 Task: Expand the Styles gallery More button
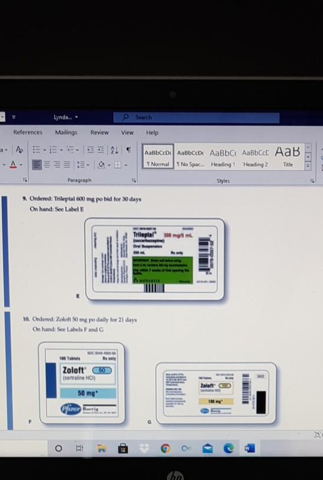point(308,166)
